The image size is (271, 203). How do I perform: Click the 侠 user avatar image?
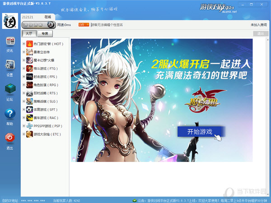click(x=10, y=21)
